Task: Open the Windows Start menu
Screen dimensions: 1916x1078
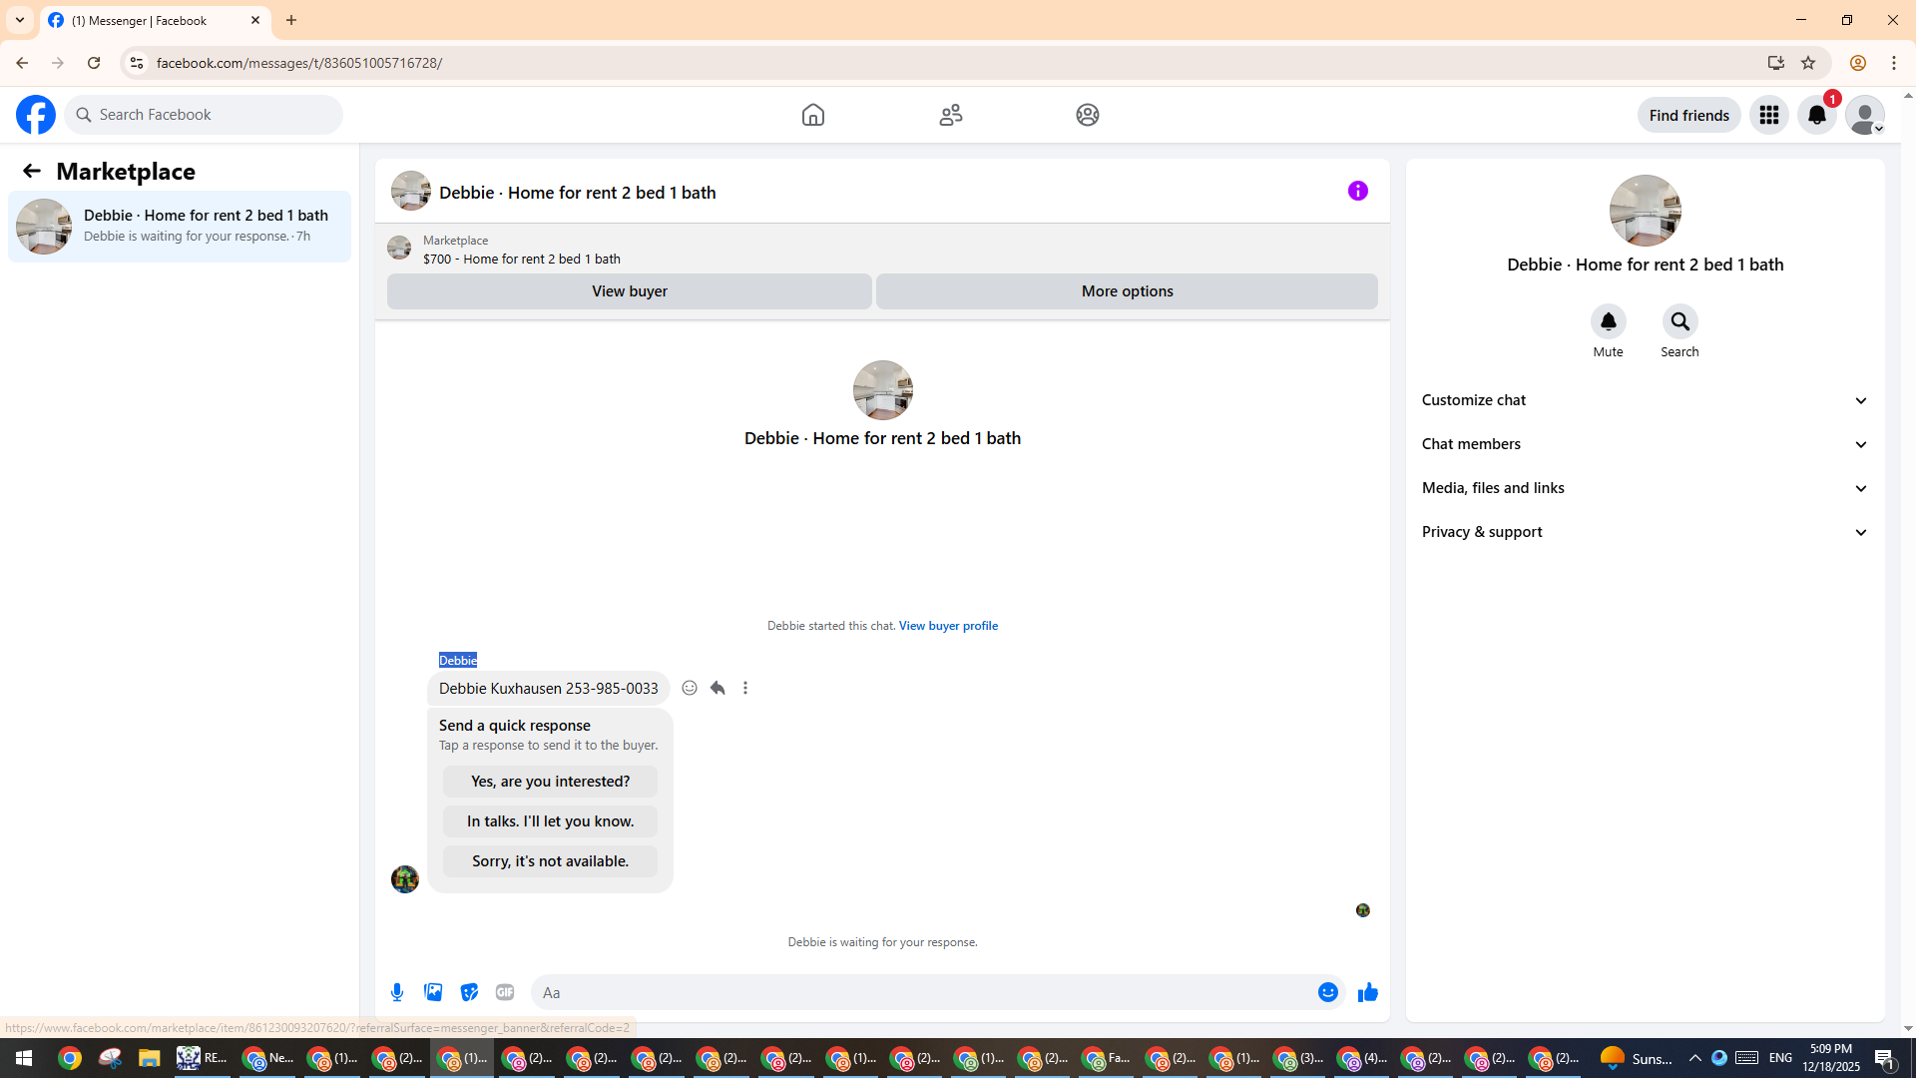Action: [x=24, y=1058]
